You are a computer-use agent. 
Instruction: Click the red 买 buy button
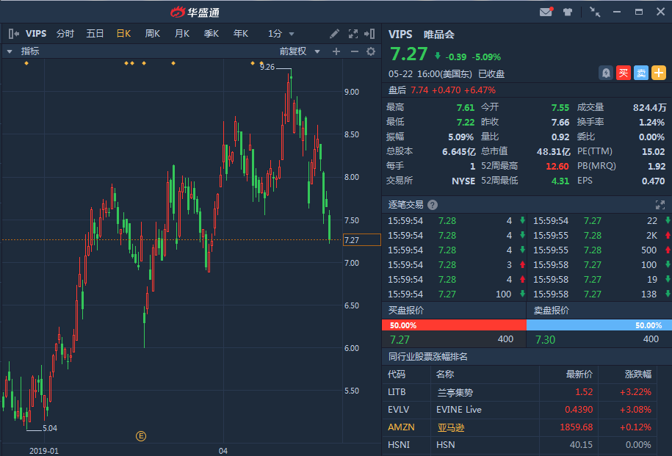click(x=624, y=73)
